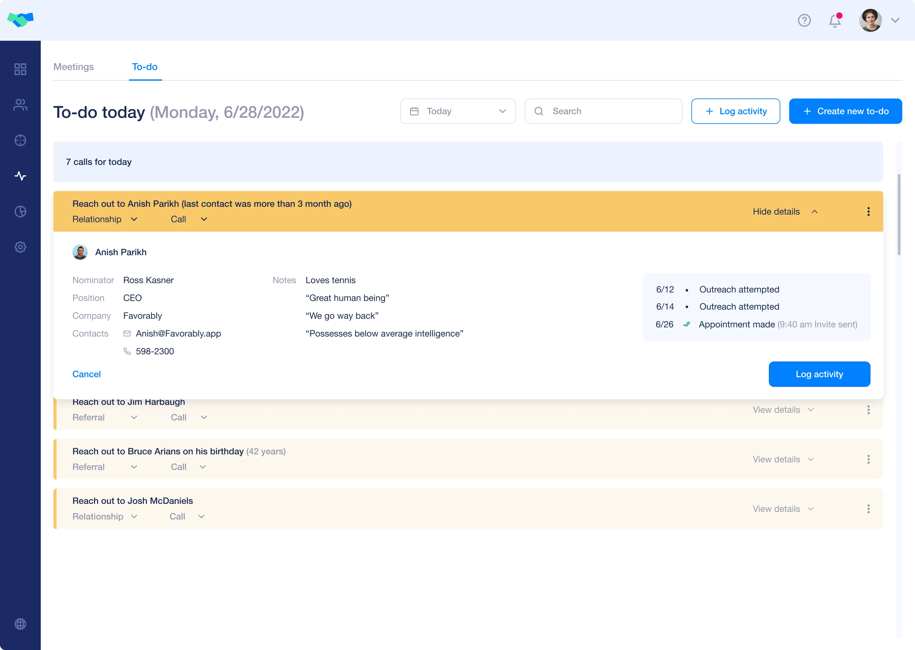
Task: Click the Search input field
Action: pyautogui.click(x=603, y=111)
